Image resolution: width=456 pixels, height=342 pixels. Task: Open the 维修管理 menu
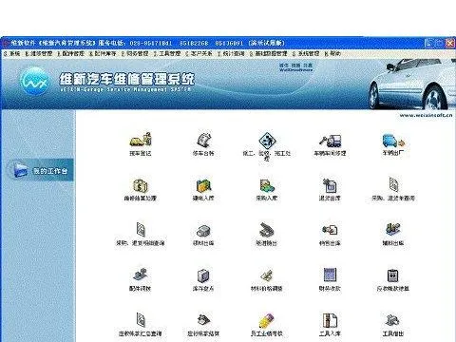click(x=39, y=54)
